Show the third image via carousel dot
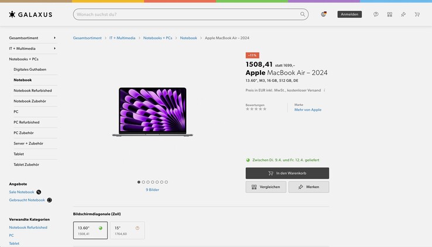The image size is (432, 247). (148, 182)
